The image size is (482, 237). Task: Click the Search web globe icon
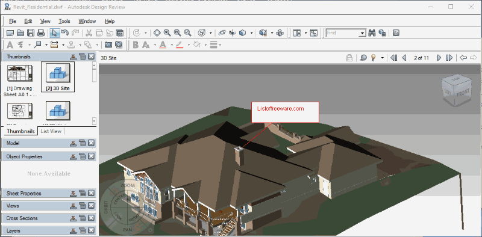(383, 33)
